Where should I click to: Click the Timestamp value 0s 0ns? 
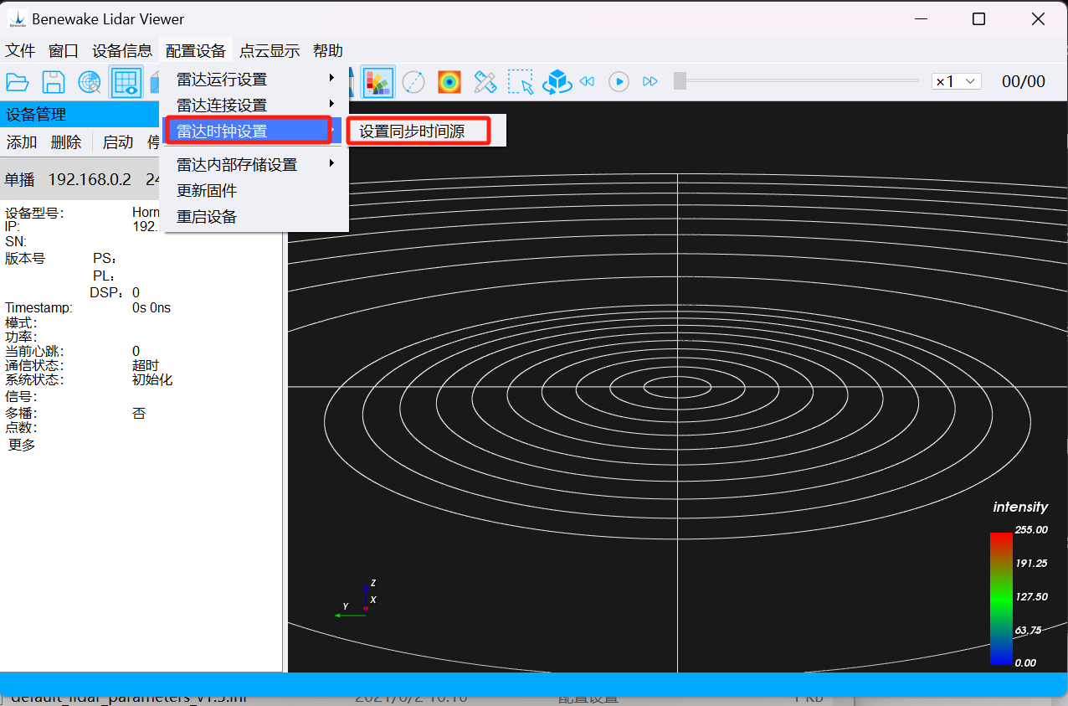[151, 307]
